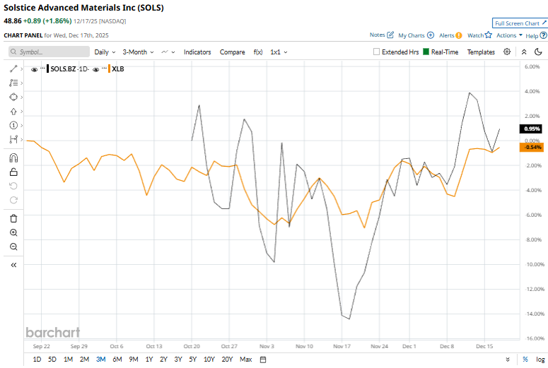Expand the line tool submenu arrow

click(x=22, y=69)
